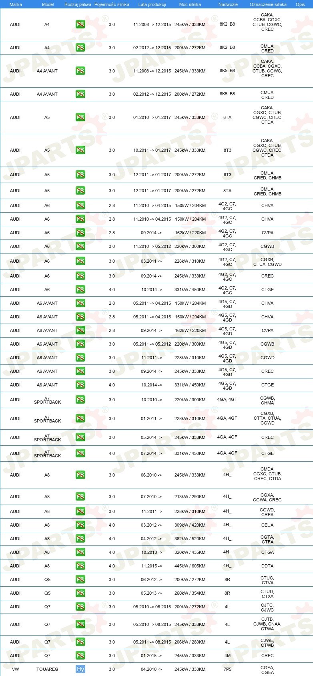Click the petrol icon in the Q7 4M row
The width and height of the screenshot is (313, 676).
[80, 655]
